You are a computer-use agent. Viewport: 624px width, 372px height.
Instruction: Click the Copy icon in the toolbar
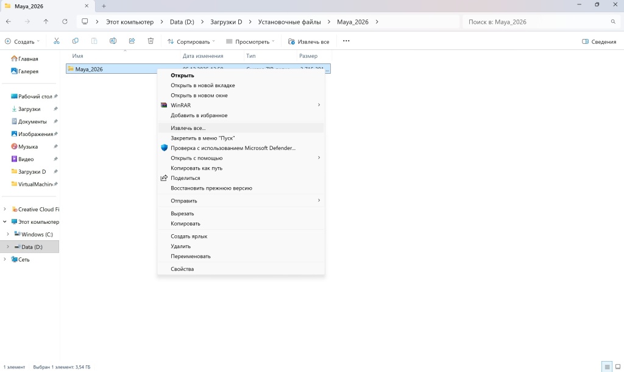click(74, 41)
